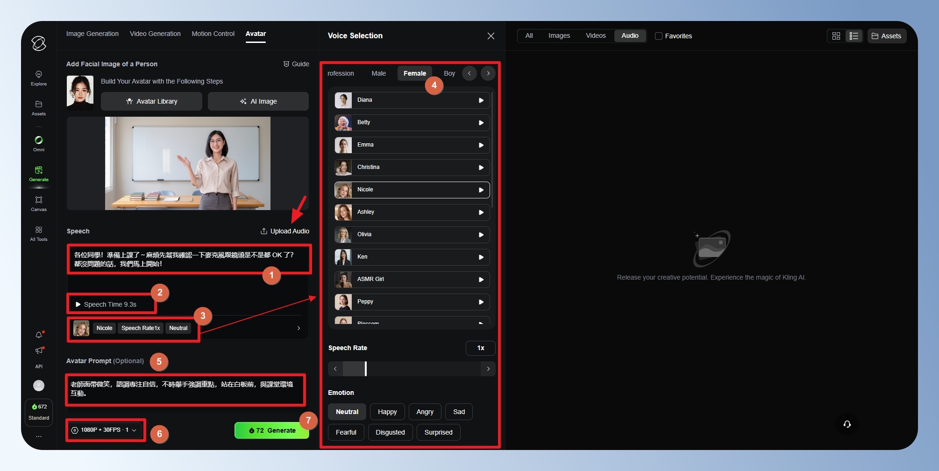Image resolution: width=939 pixels, height=471 pixels.
Task: Select the Surprised emotion option
Action: (x=438, y=432)
